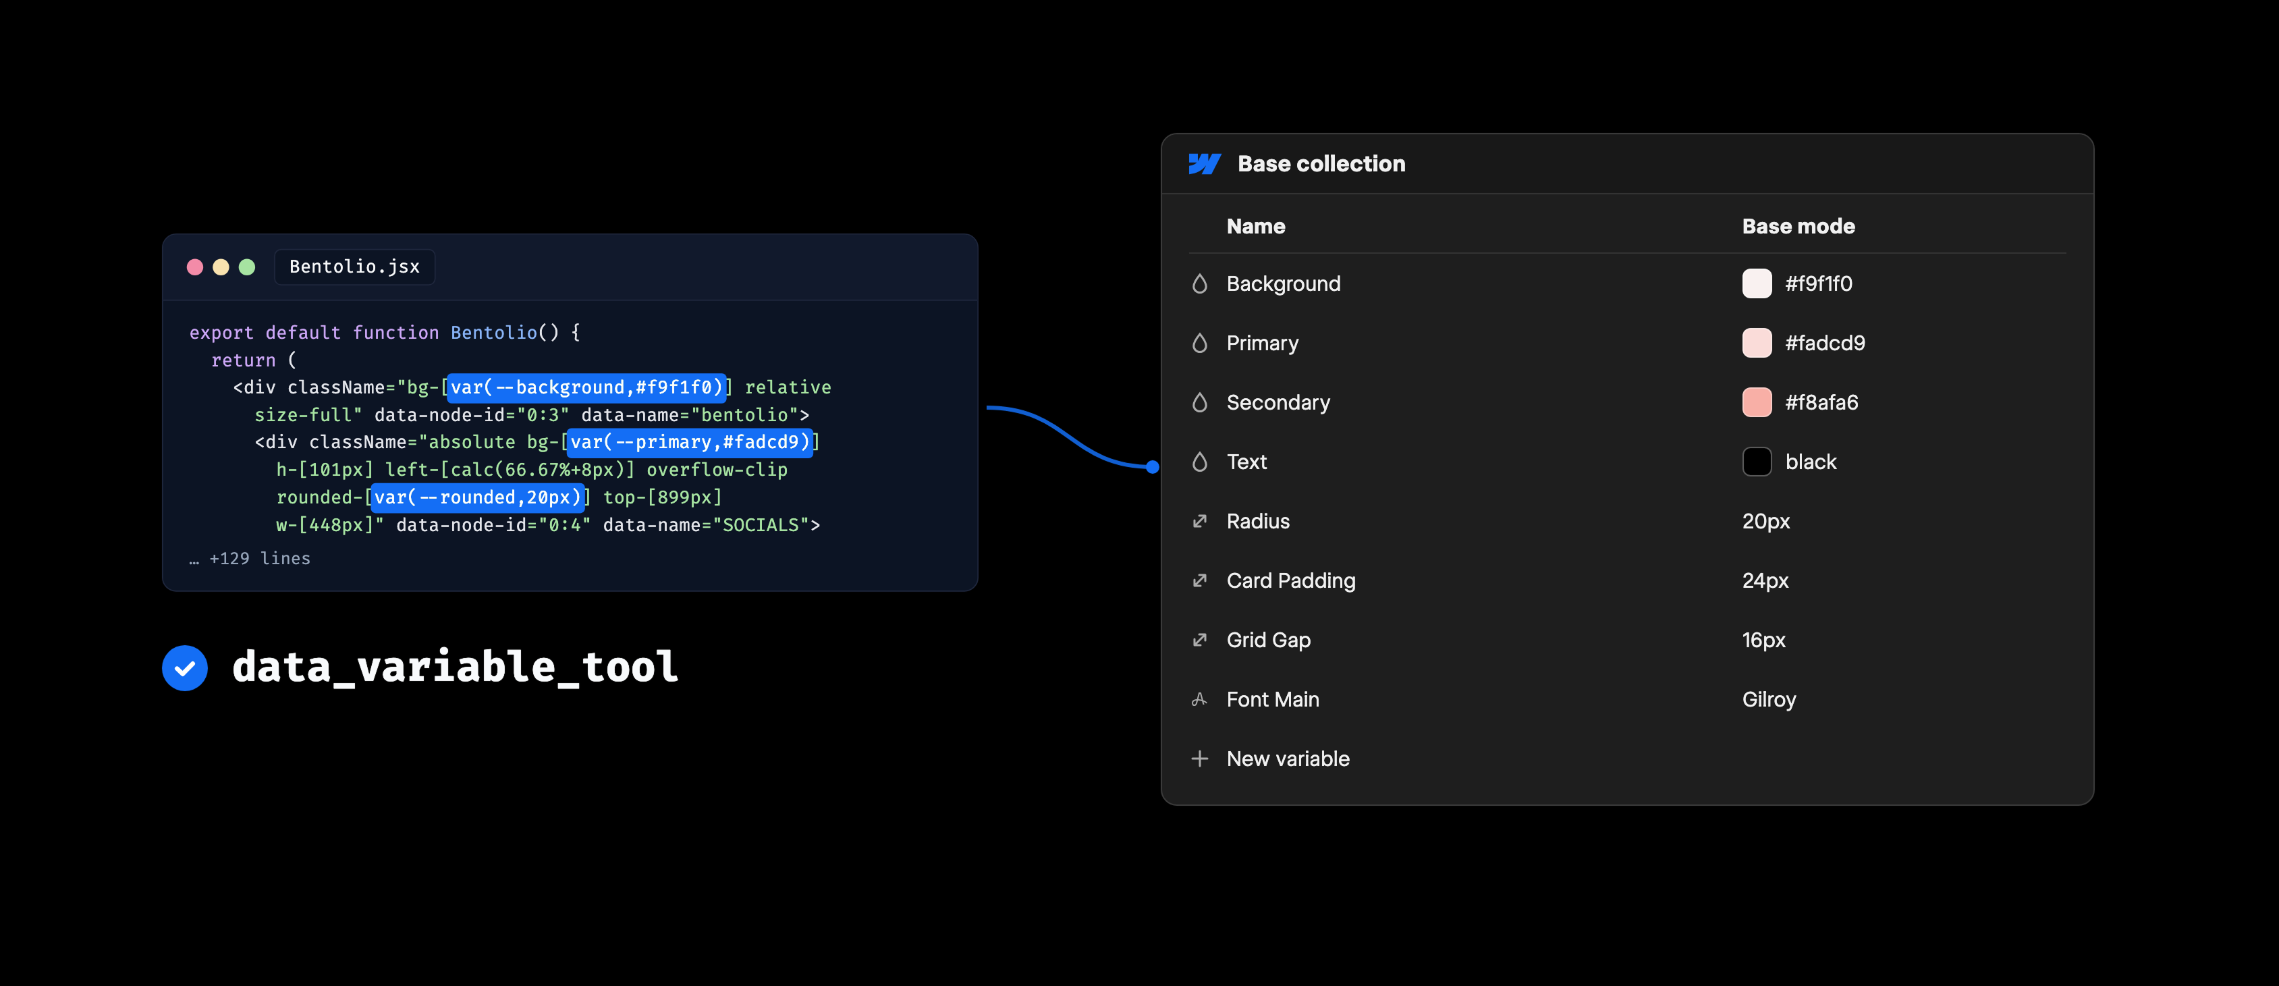Select the Bentolio.jsx file tab
This screenshot has height=986, width=2279.
[355, 267]
